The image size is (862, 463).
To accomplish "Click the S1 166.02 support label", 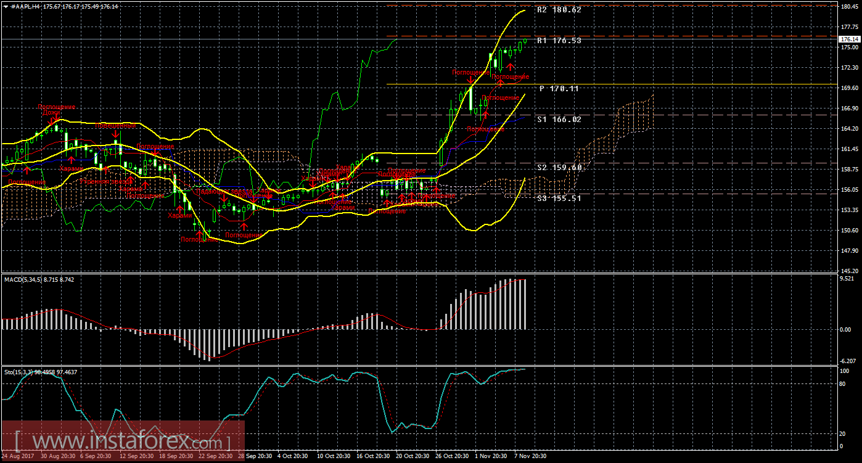I will pos(559,119).
